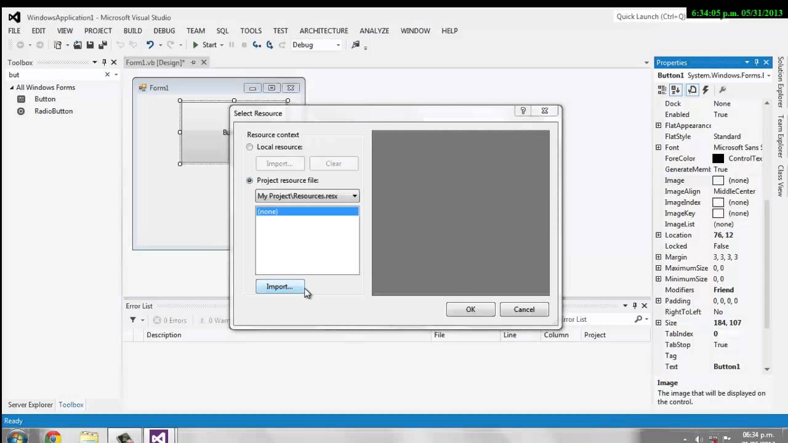This screenshot has height=443, width=788.
Task: Open the My Project\Resources.resx dropdown
Action: click(x=307, y=196)
